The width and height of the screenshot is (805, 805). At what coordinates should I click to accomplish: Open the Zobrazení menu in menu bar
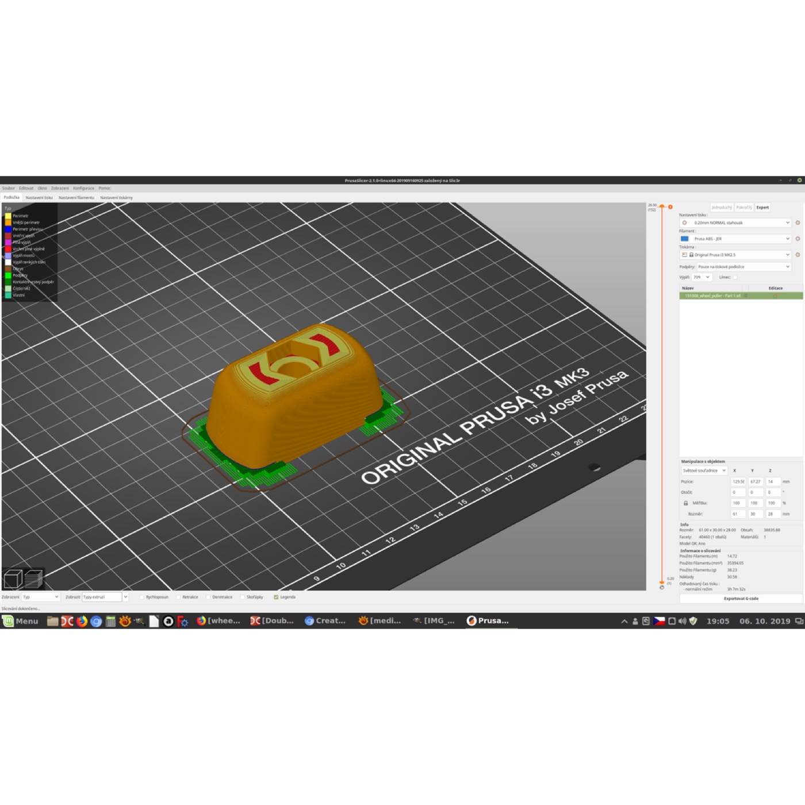click(x=60, y=188)
